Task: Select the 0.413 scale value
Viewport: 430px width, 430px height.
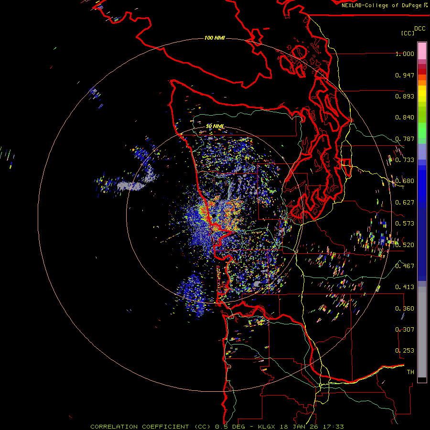Action: coord(405,287)
